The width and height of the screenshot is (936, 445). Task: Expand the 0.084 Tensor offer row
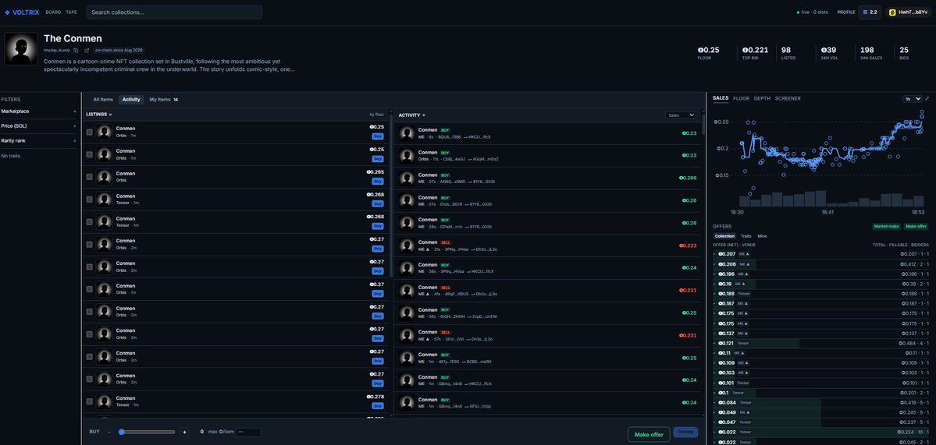coord(820,403)
